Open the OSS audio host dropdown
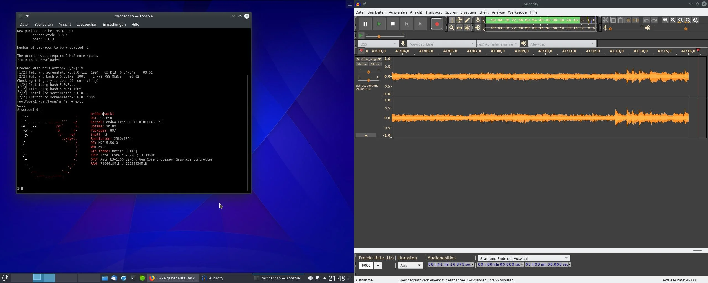 pyautogui.click(x=378, y=44)
